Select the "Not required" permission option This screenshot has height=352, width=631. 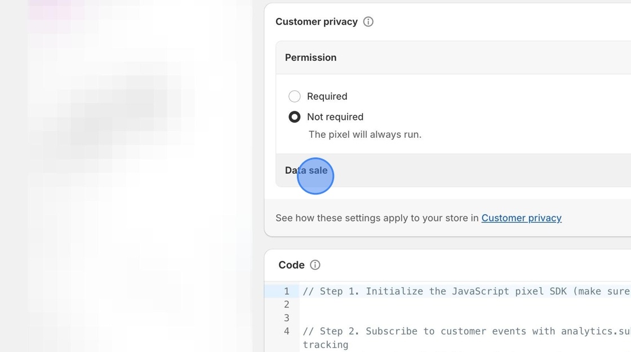(294, 116)
